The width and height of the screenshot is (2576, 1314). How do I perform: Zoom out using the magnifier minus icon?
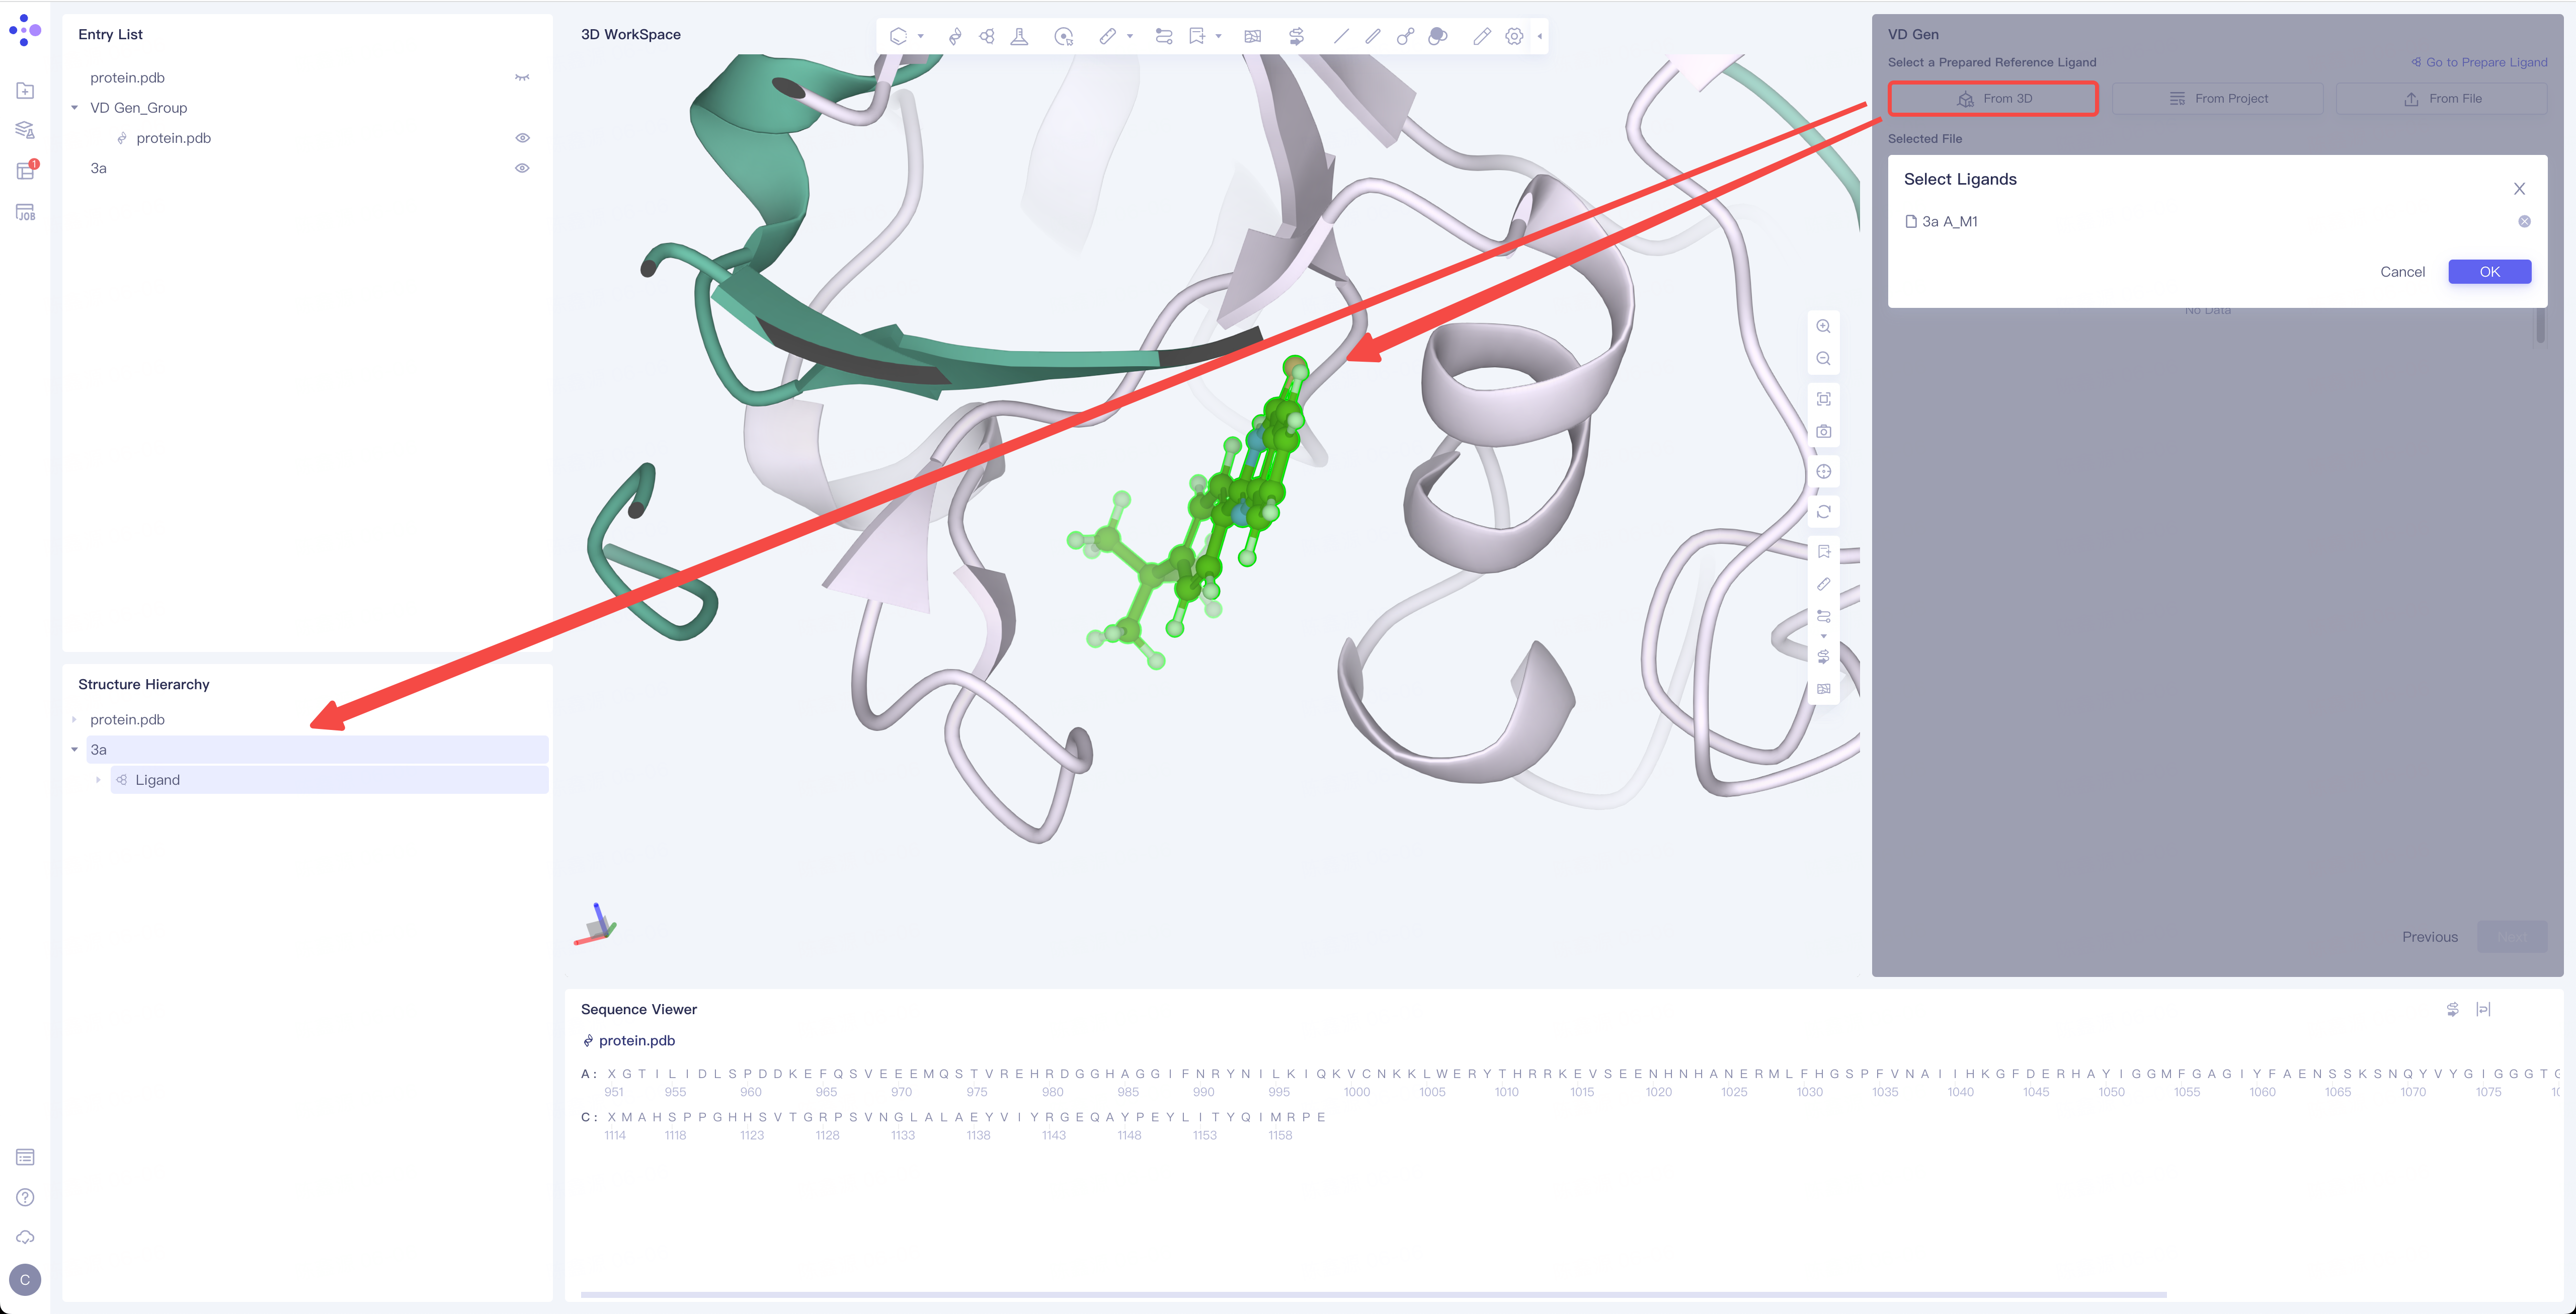pyautogui.click(x=1823, y=358)
